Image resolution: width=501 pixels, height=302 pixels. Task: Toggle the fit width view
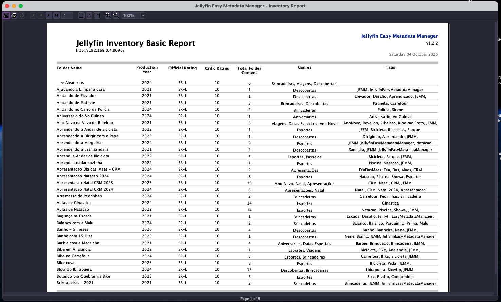point(97,15)
